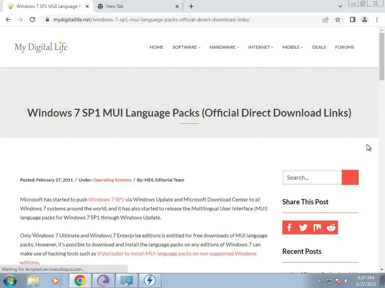The image size is (385, 288).
Task: Click the Chrome taskbar icon
Action: point(80,280)
